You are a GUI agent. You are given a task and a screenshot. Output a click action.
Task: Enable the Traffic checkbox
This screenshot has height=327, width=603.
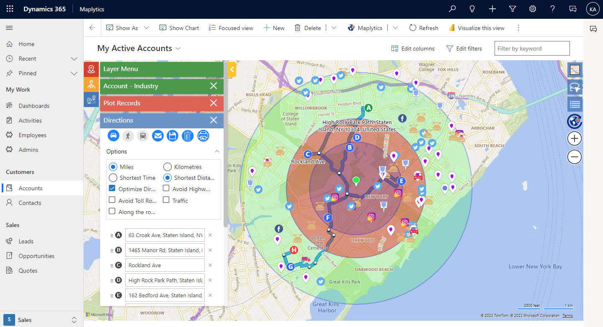(x=166, y=200)
